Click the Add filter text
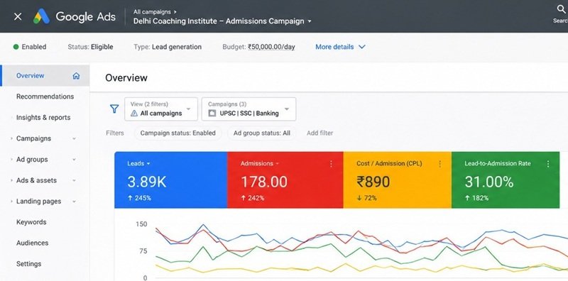This screenshot has width=568, height=281. coord(320,133)
